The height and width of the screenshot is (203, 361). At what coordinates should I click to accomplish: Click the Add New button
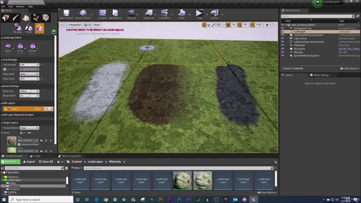[x=11, y=162]
